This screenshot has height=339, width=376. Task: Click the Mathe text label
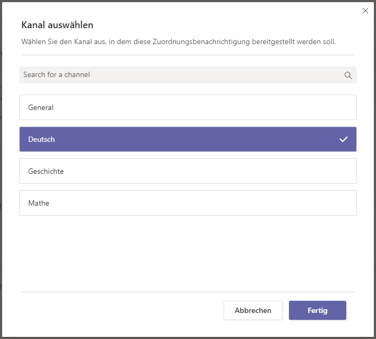39,203
